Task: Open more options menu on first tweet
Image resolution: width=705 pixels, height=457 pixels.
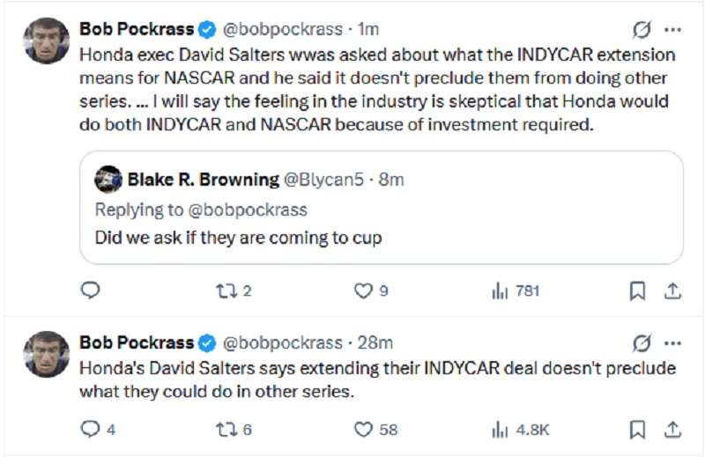Action: (672, 30)
